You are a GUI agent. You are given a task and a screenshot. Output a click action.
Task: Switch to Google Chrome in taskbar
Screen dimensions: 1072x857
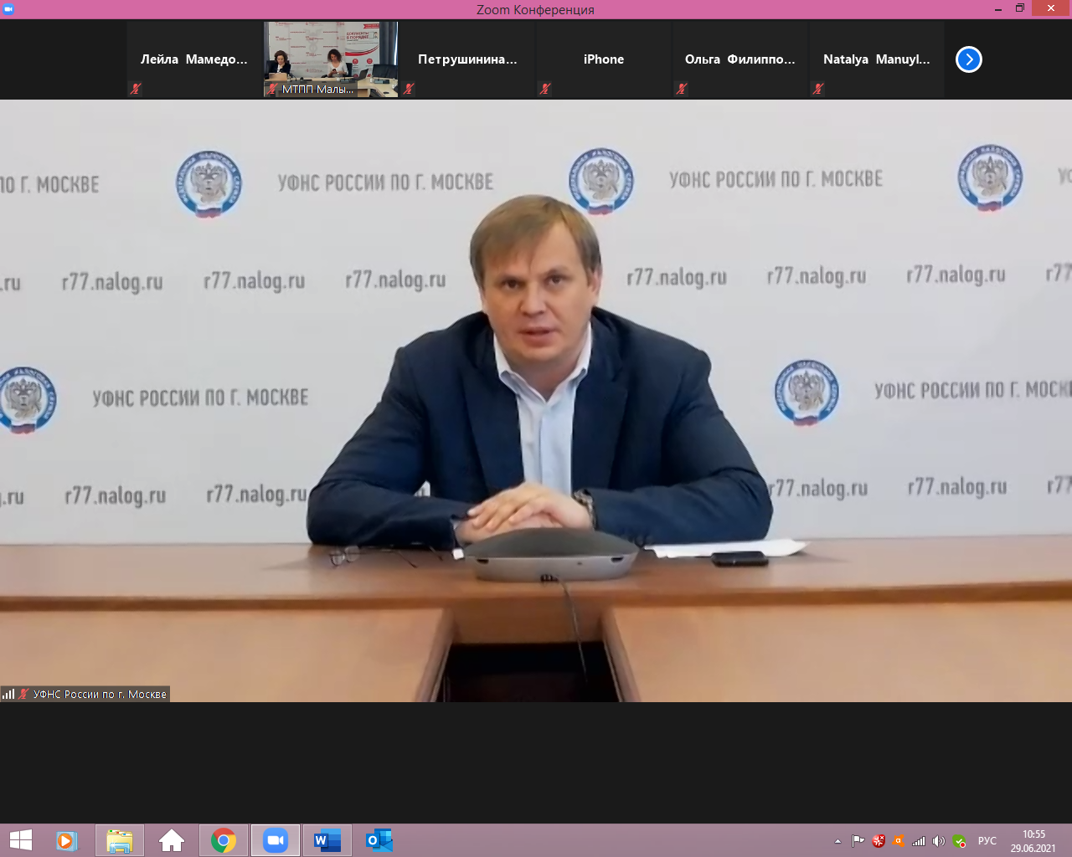[224, 840]
